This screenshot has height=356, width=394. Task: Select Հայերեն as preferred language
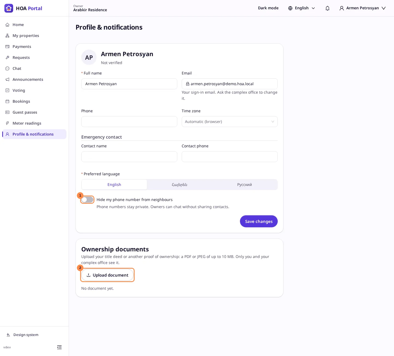(179, 185)
